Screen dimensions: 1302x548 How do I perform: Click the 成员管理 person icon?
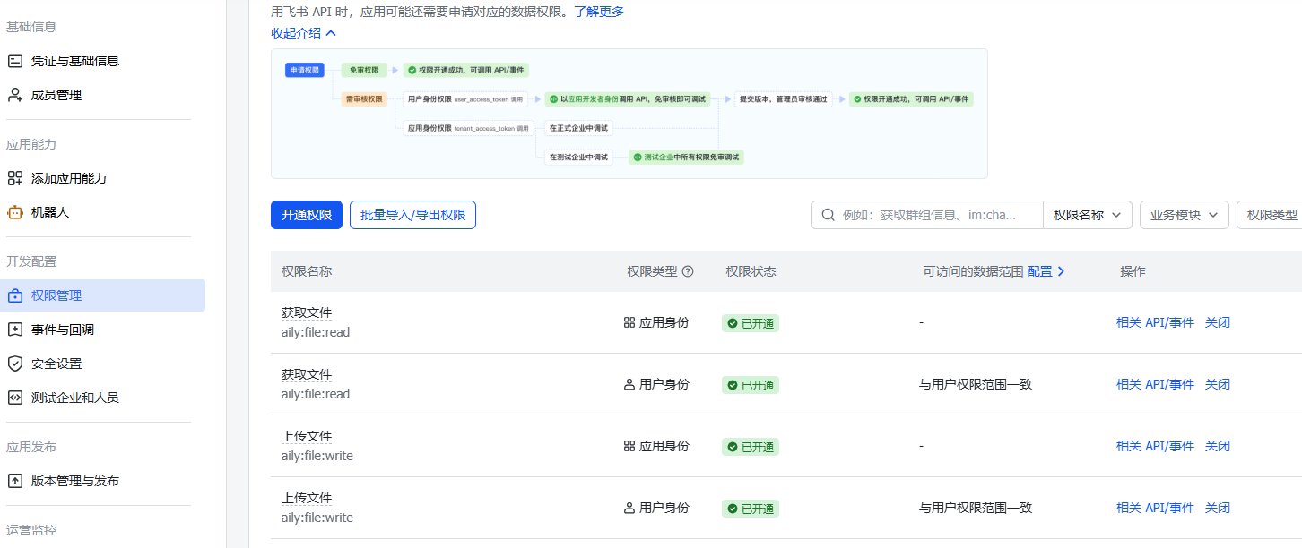pos(14,95)
